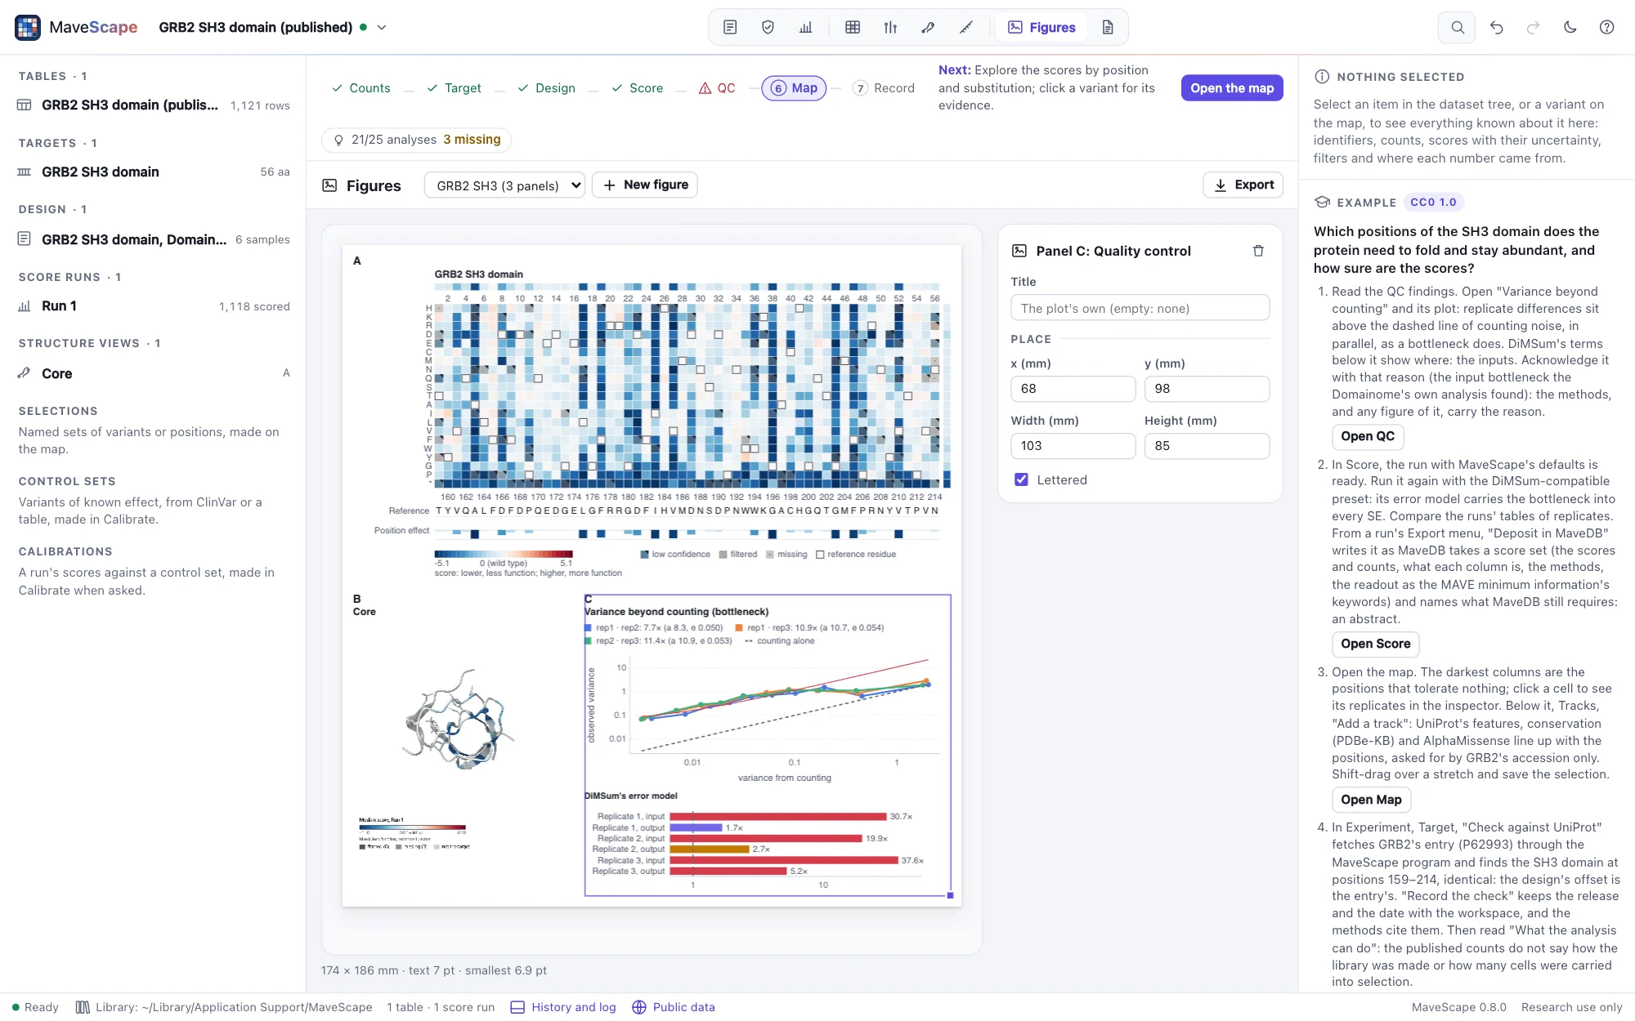Open the sliders view icon in the top toolbar

click(x=890, y=27)
